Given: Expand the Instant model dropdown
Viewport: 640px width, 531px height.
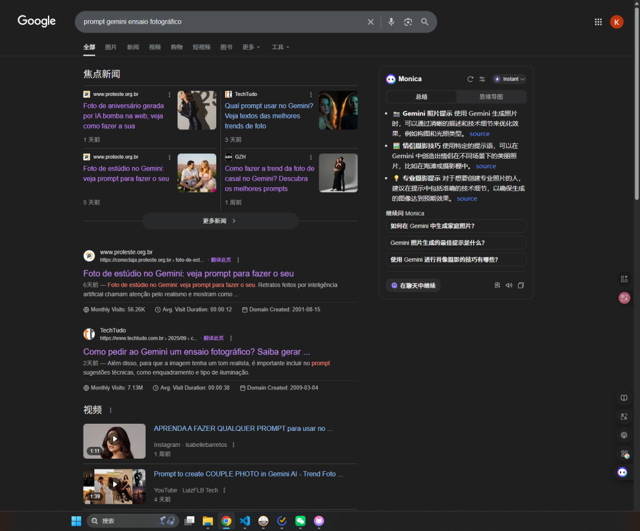Looking at the screenshot, I should pos(510,79).
